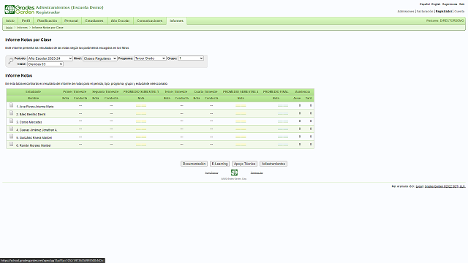The height and width of the screenshot is (263, 468).
Task: Open the Año Escolar tab
Action: [120, 20]
